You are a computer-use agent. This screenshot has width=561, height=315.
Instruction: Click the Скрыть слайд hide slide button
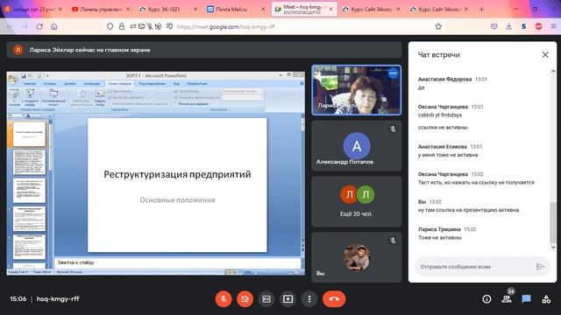point(99,98)
